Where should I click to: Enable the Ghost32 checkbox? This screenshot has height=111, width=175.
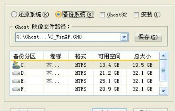click(102, 15)
